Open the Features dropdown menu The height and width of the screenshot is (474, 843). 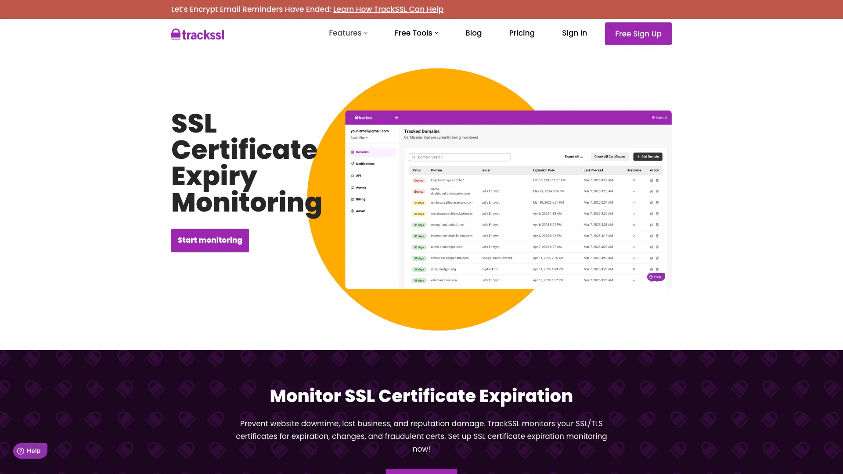click(x=348, y=33)
